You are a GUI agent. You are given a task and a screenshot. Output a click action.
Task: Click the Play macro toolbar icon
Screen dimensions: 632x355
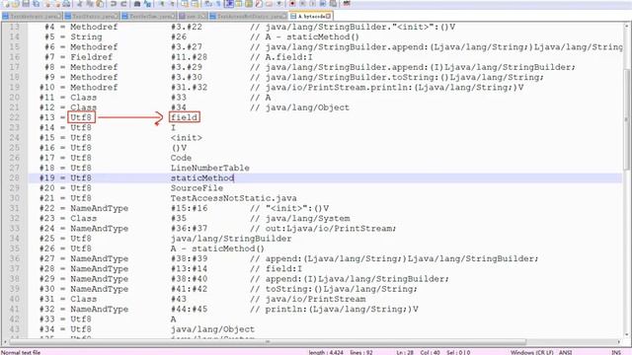point(312,4)
